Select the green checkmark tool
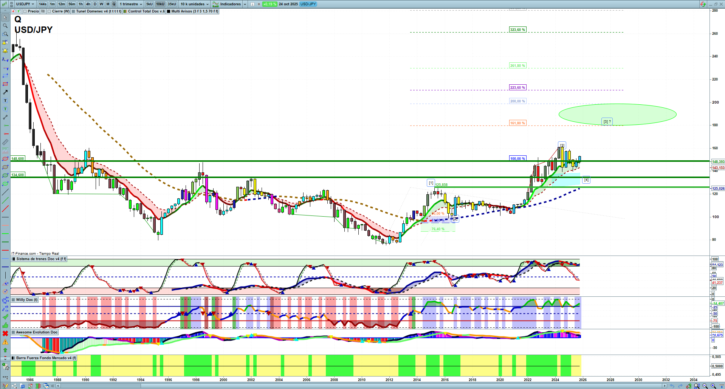Screen dimensions: 725x389 tap(5, 317)
